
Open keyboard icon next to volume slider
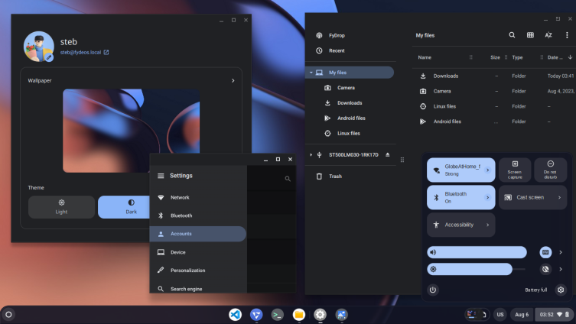coord(545,252)
